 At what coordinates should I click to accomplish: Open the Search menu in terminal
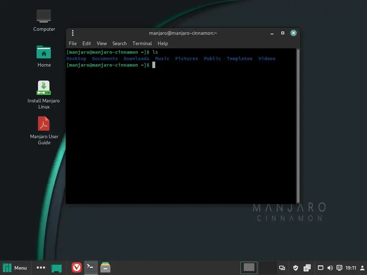(x=119, y=43)
